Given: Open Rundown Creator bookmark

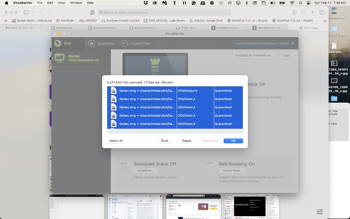Looking at the screenshot, I should pos(120,21).
